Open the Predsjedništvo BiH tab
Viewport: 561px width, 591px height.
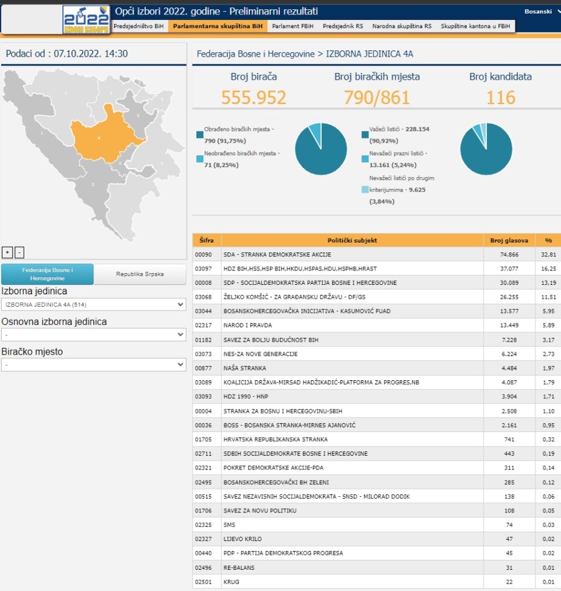pos(138,27)
